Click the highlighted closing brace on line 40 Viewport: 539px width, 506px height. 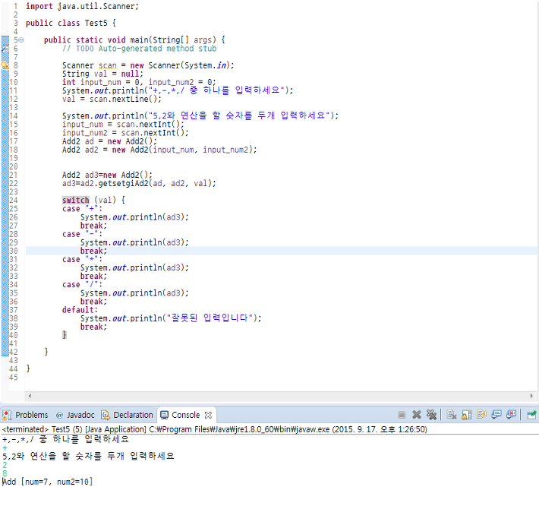[65, 335]
